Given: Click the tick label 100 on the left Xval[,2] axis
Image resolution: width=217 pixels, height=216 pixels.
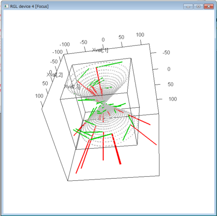Looking at the screenshot, I should (39, 96).
